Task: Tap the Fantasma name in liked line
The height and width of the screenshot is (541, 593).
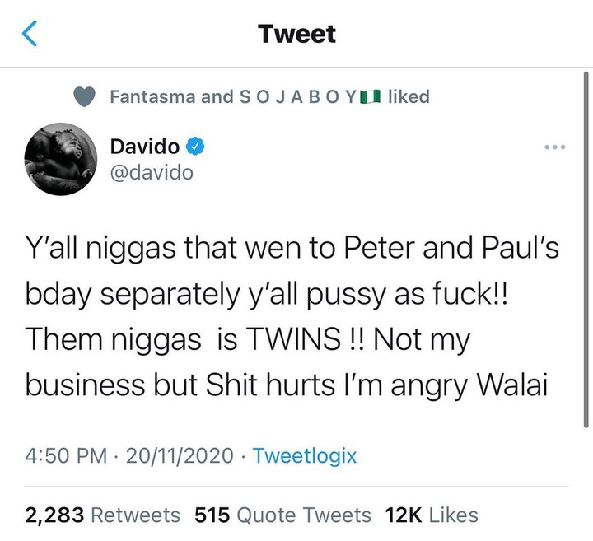Action: click(x=153, y=97)
